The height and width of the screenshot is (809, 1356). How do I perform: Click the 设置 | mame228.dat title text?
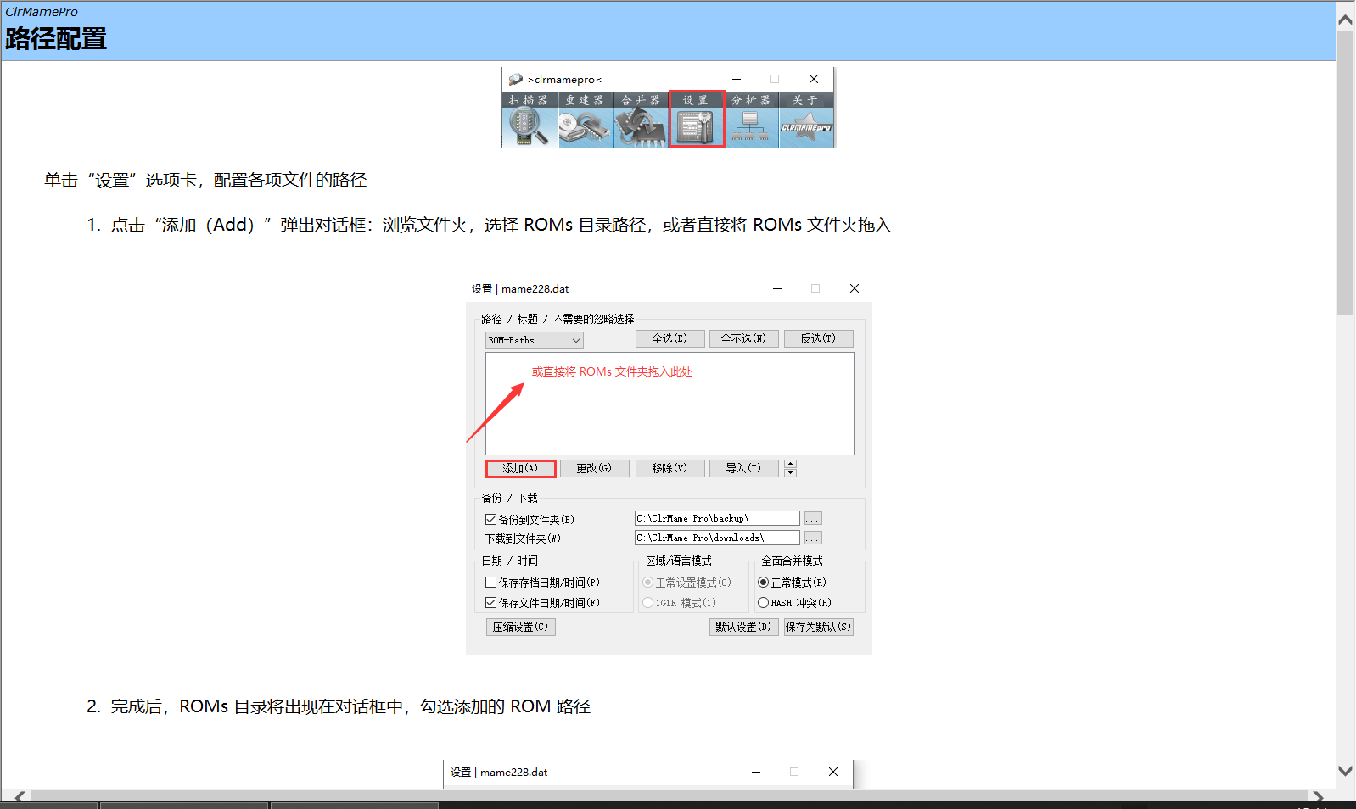click(x=520, y=288)
